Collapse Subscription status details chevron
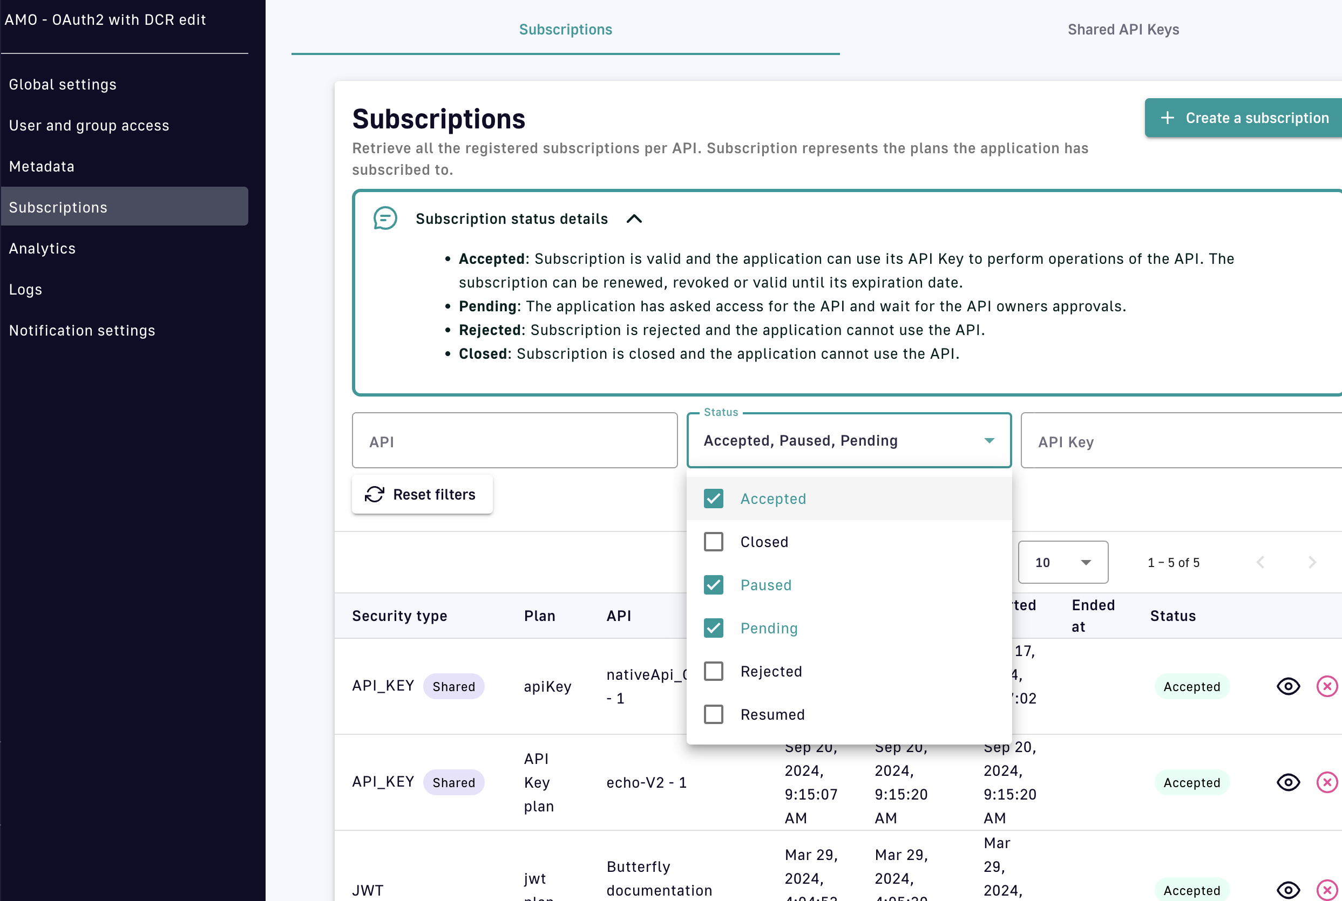Screen dimensions: 1342x901 [634, 219]
